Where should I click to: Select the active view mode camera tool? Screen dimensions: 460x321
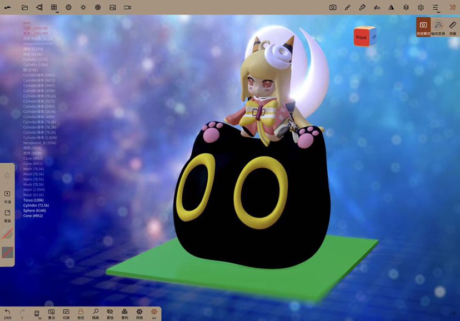(423, 27)
